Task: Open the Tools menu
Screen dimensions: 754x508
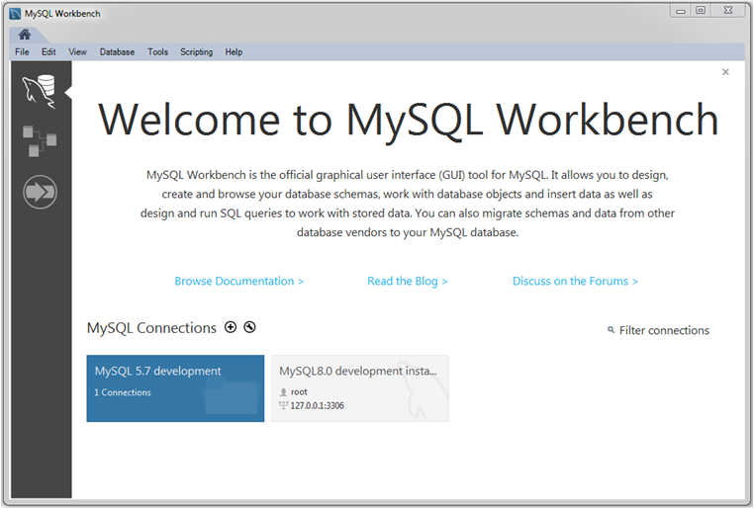Action: [x=157, y=52]
